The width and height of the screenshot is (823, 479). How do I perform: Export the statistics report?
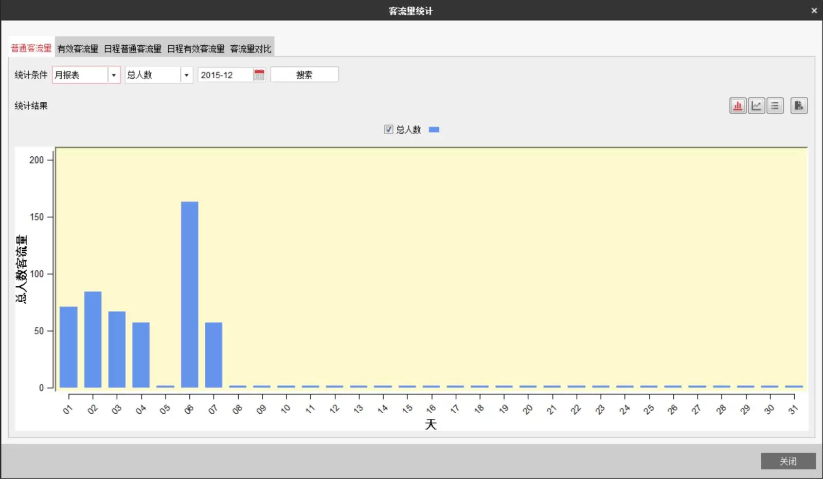798,106
